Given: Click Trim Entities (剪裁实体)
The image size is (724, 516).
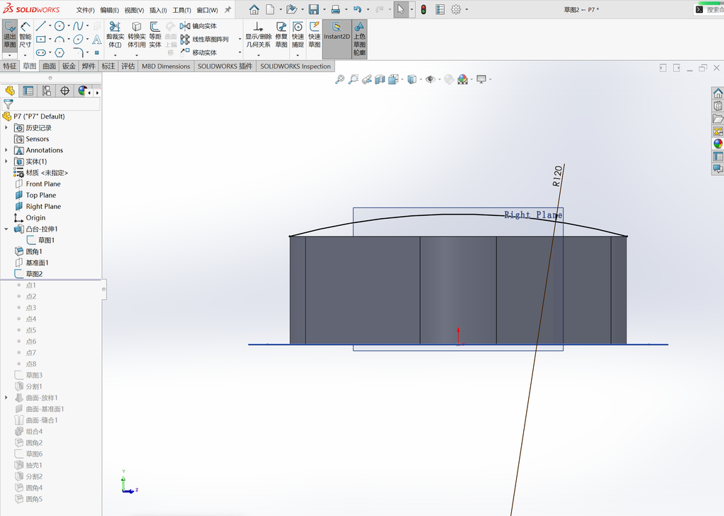Looking at the screenshot, I should point(115,35).
